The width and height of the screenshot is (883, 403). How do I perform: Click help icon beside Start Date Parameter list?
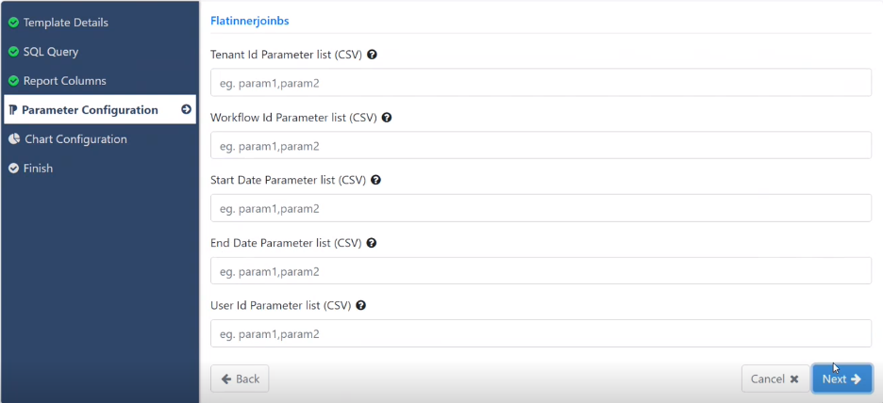click(375, 181)
